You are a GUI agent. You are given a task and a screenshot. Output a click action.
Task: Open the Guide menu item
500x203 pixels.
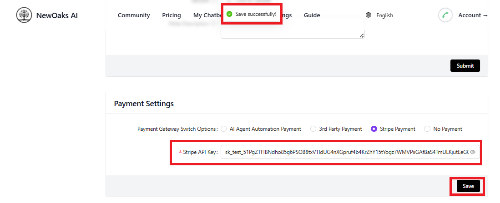point(312,15)
